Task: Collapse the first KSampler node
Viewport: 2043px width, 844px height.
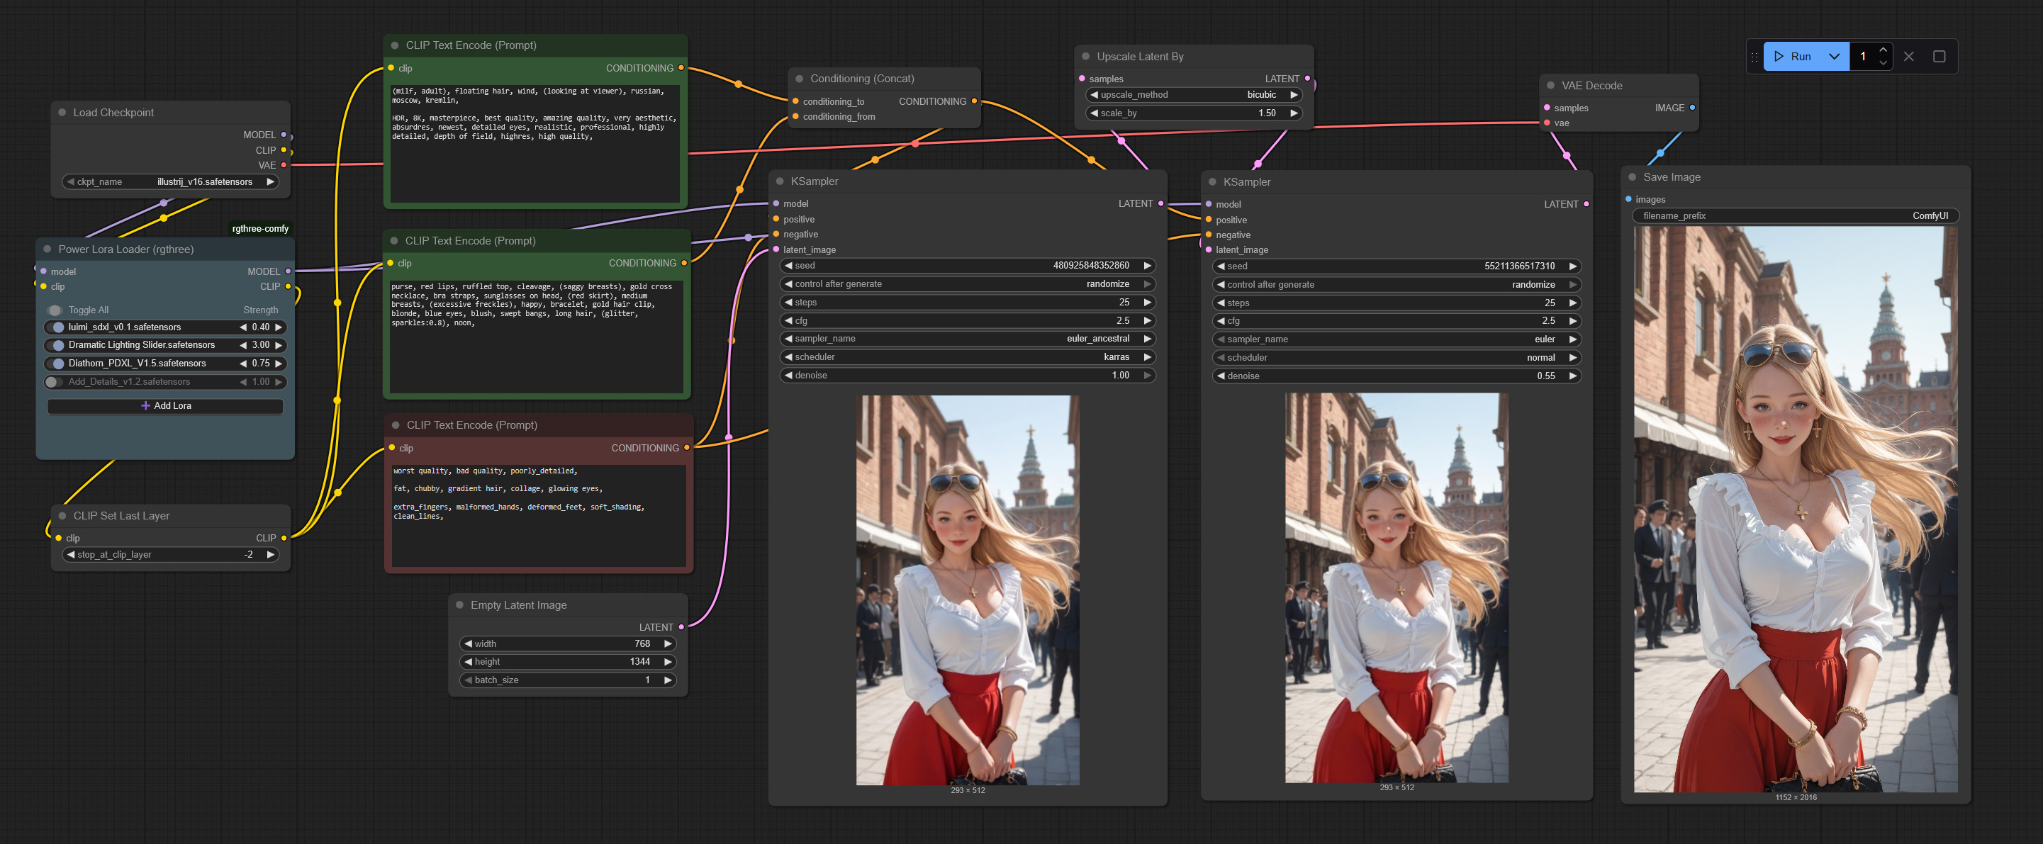Action: coord(780,181)
